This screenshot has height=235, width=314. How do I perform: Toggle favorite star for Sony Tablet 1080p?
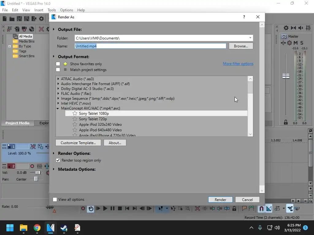click(x=75, y=113)
